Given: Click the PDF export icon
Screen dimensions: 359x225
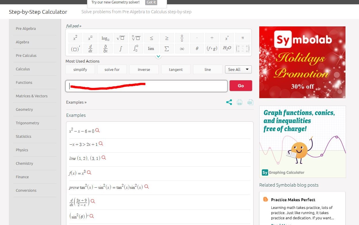Looking at the screenshot, I should pos(250,102).
